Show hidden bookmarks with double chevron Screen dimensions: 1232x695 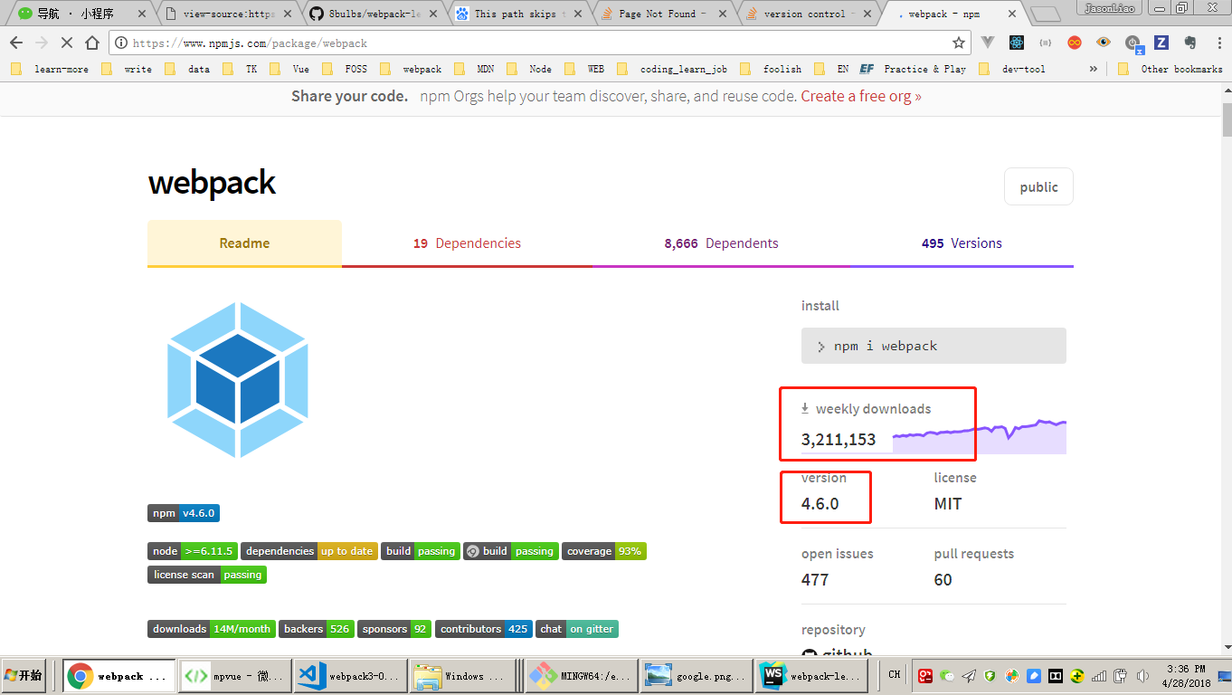pyautogui.click(x=1093, y=69)
